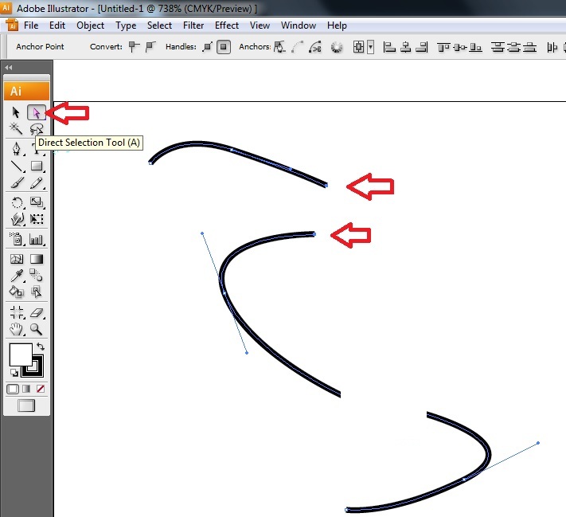
Task: Hide handles for selected anchor points
Action: 224,47
